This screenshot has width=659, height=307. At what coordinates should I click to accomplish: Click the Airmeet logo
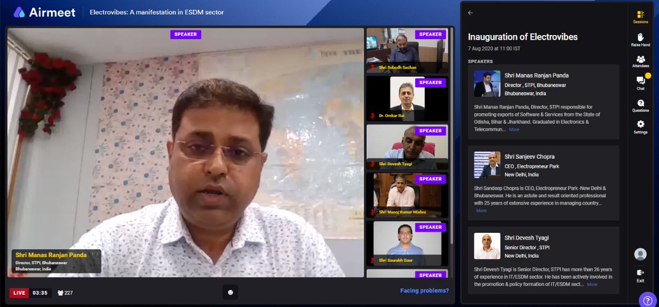(44, 12)
